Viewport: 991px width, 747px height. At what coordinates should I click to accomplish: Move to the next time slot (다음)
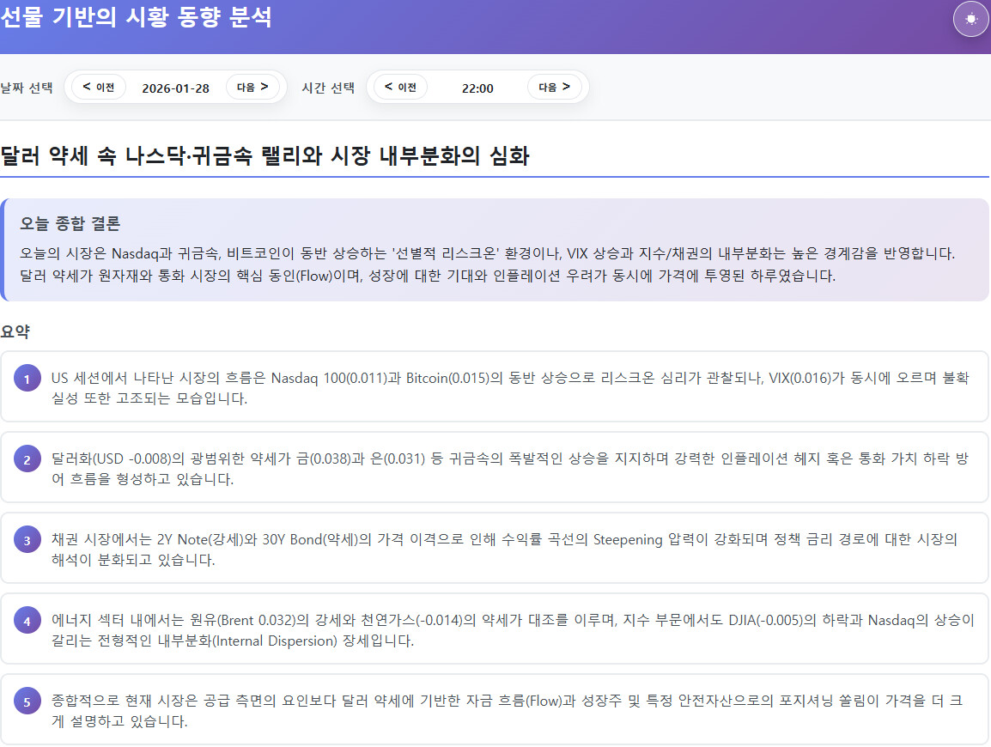554,87
